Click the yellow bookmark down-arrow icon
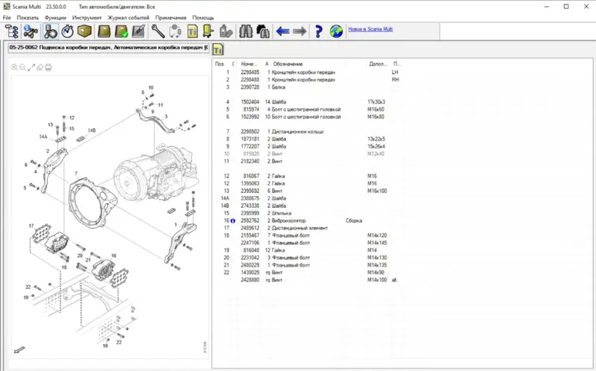 [208, 31]
